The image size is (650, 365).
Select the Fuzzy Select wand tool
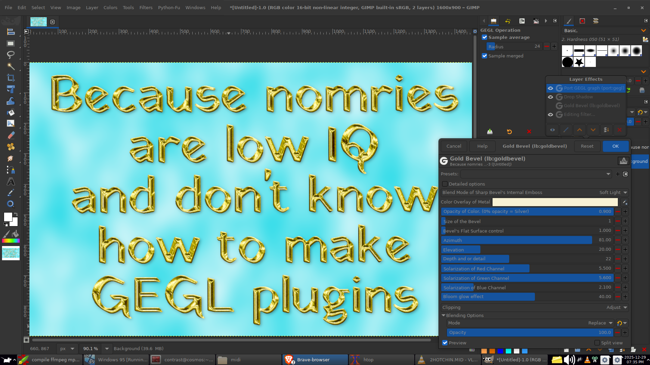pos(11,66)
